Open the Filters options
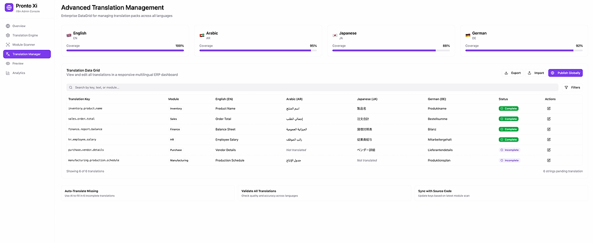 (x=572, y=87)
